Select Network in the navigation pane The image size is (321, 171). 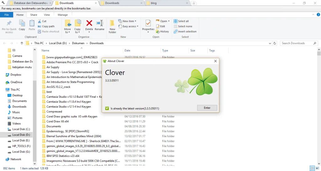pyautogui.click(x=16, y=159)
